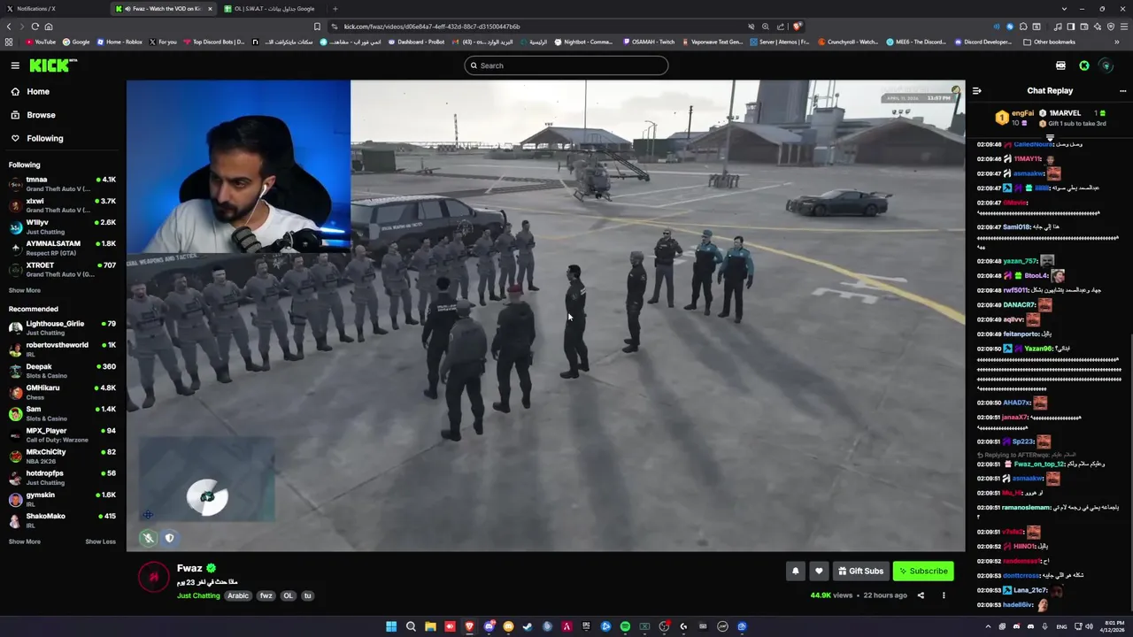Bookmark this page with bookmark icon
The image size is (1133, 637).
pyautogui.click(x=317, y=27)
